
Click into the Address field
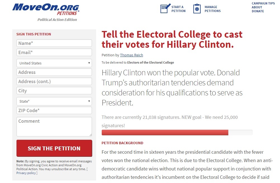coord(54,72)
